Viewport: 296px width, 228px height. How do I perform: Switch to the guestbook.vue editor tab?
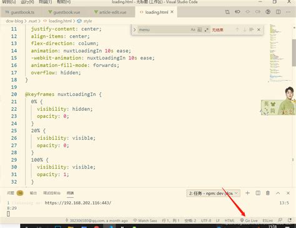click(x=64, y=13)
